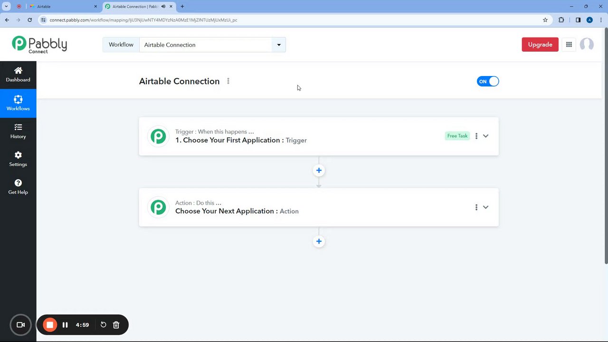Viewport: 608px width, 342px height.
Task: Delete the recording with the trash icon
Action: coord(116,325)
